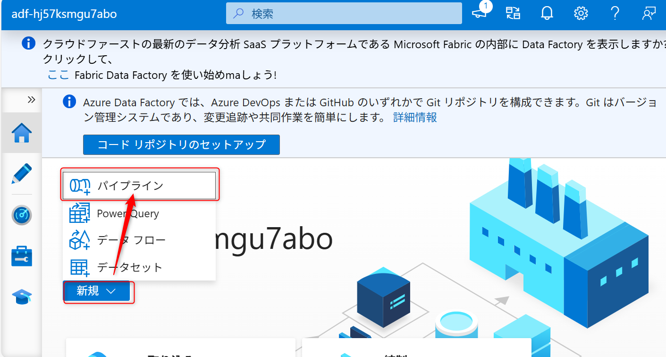Image resolution: width=666 pixels, height=357 pixels.
Task: Open the Author pencil icon in sidebar
Action: 21,174
